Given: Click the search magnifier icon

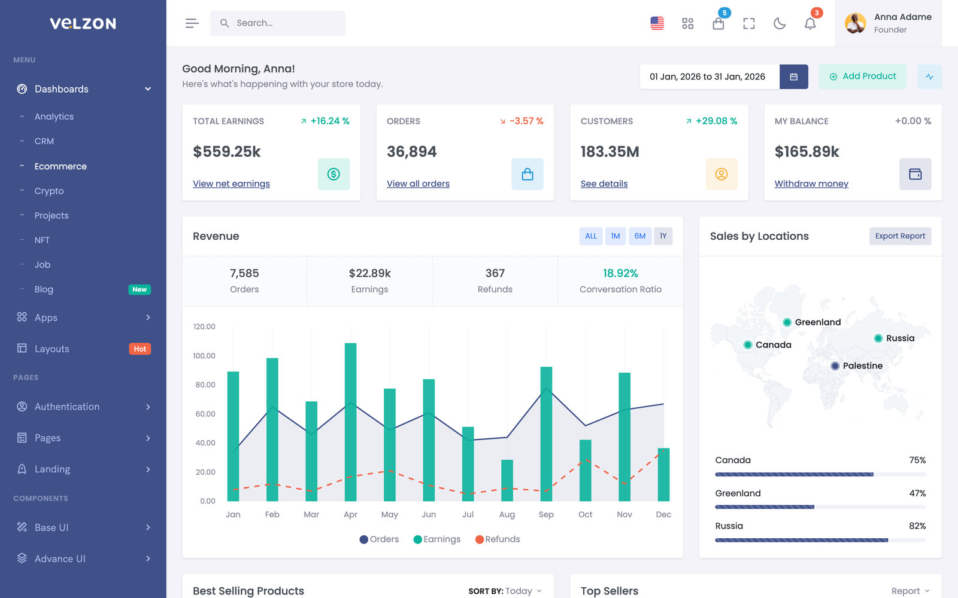Looking at the screenshot, I should [225, 23].
